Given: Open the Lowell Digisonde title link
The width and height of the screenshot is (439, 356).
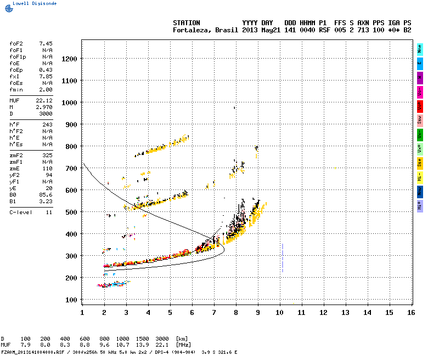Looking at the screenshot, I should 35,3.
